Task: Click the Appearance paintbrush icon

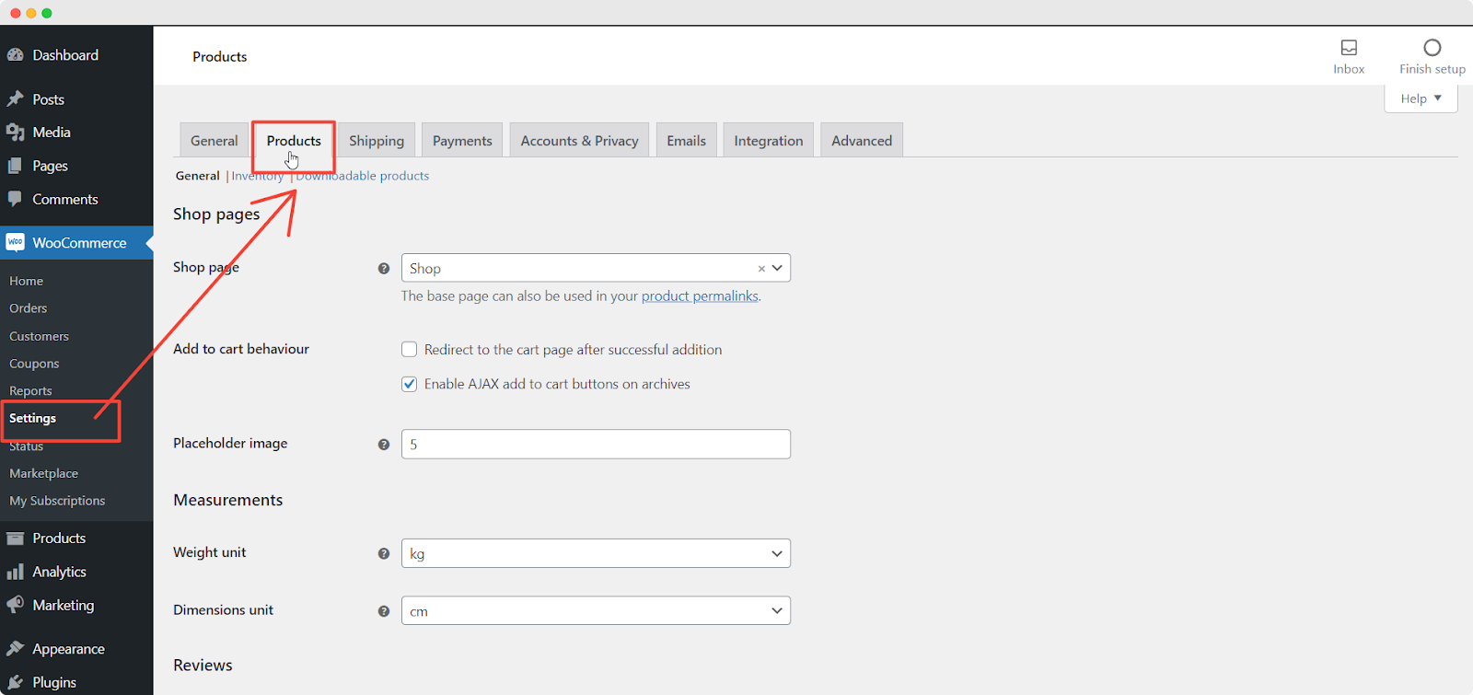Action: click(15, 648)
